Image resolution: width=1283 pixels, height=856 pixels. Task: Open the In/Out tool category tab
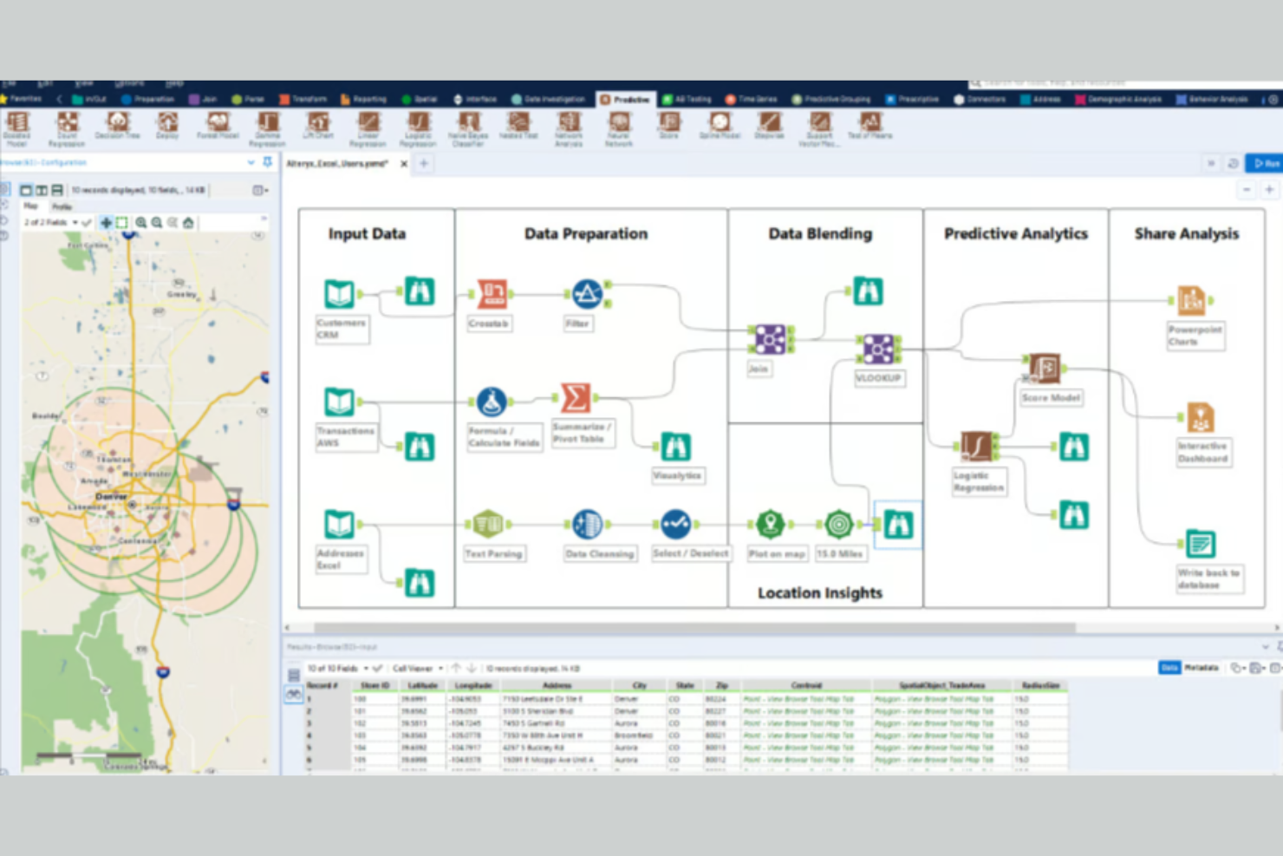pyautogui.click(x=89, y=99)
